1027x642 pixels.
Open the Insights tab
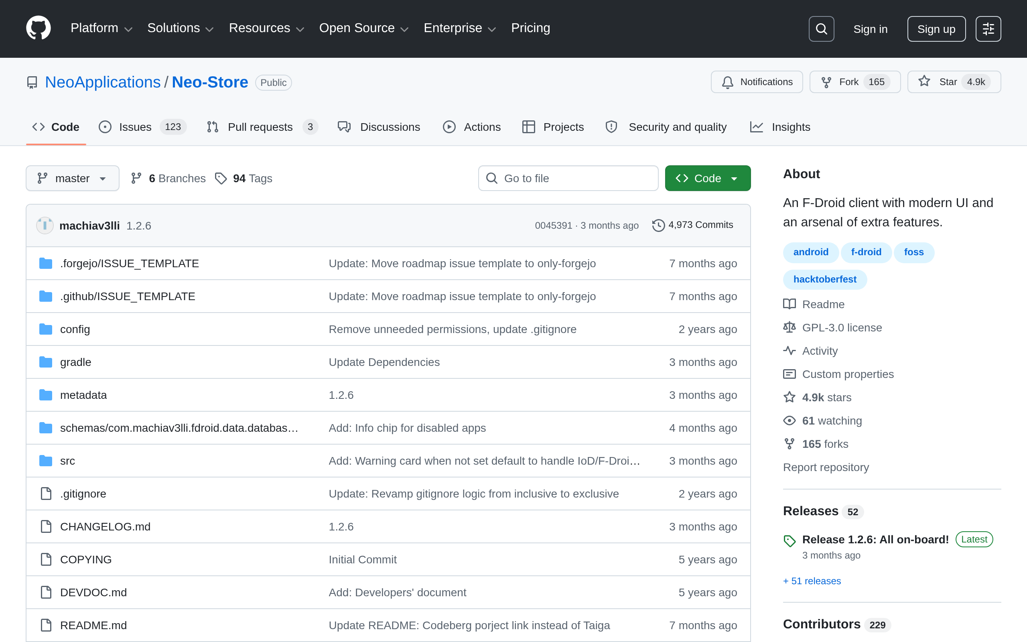coord(780,127)
